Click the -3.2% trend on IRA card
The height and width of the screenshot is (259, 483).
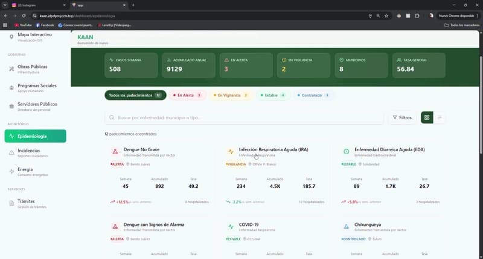point(234,202)
